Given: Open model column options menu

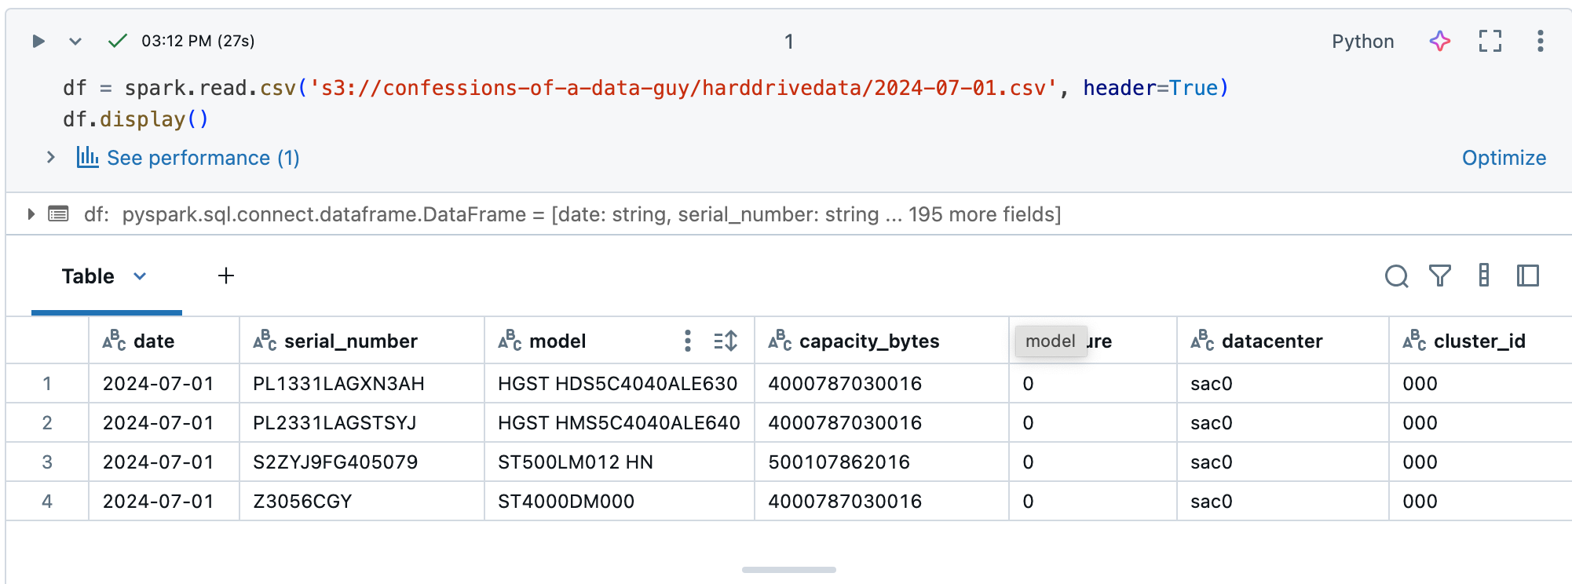Looking at the screenshot, I should coord(688,341).
